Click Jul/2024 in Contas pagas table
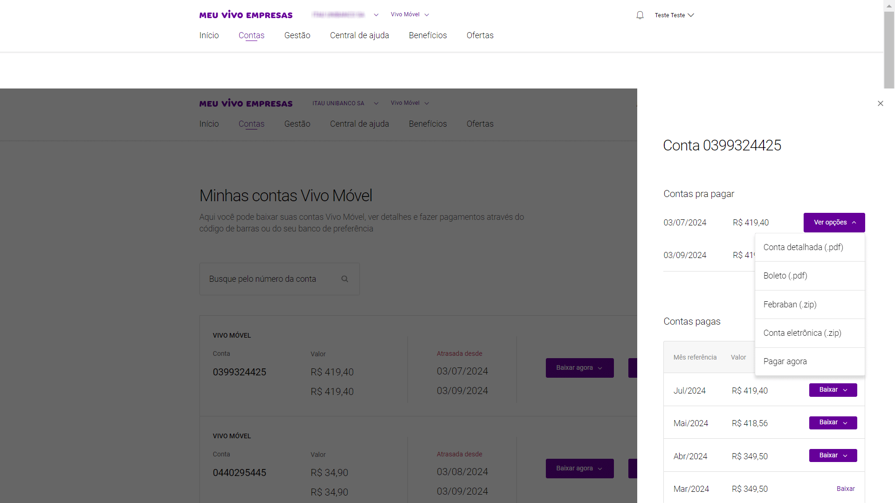895x503 pixels. coord(689,391)
